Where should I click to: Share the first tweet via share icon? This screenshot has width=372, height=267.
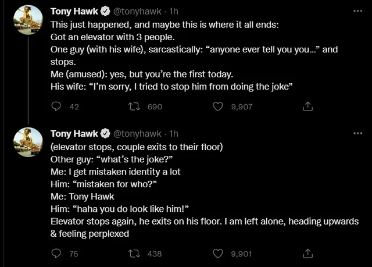[309, 106]
